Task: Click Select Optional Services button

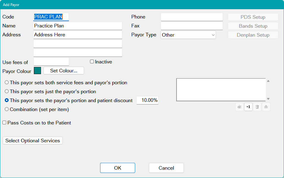Action: tap(33, 140)
